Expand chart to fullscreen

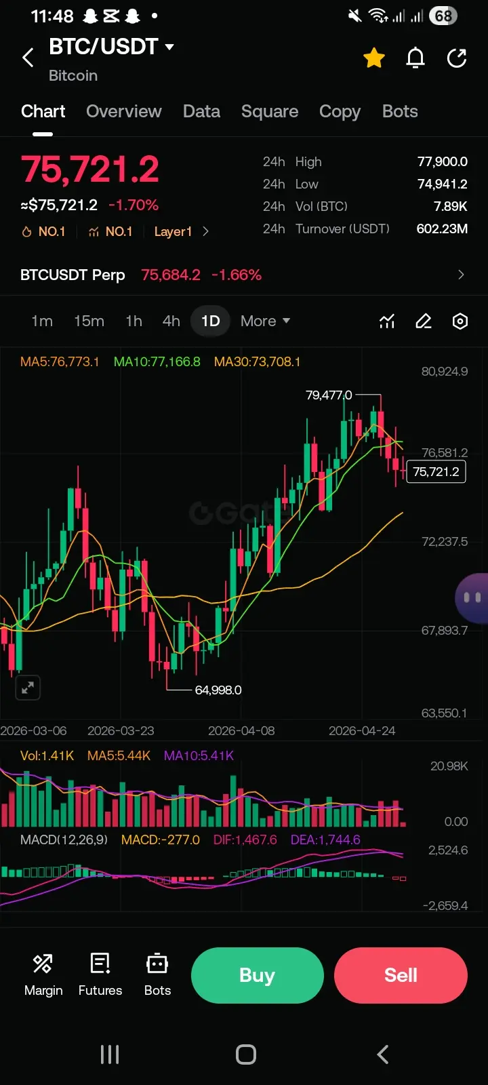pos(28,688)
